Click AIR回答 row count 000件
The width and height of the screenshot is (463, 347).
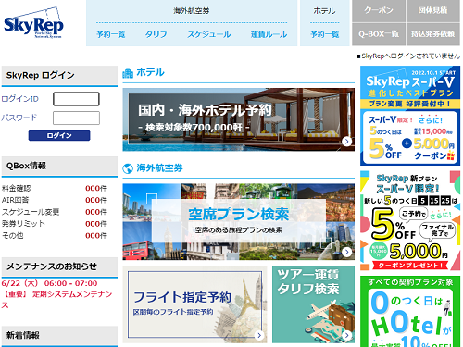(96, 200)
